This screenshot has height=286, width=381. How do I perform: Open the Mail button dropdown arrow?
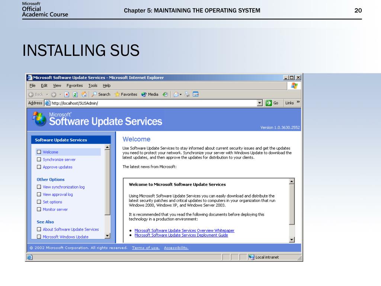click(181, 95)
